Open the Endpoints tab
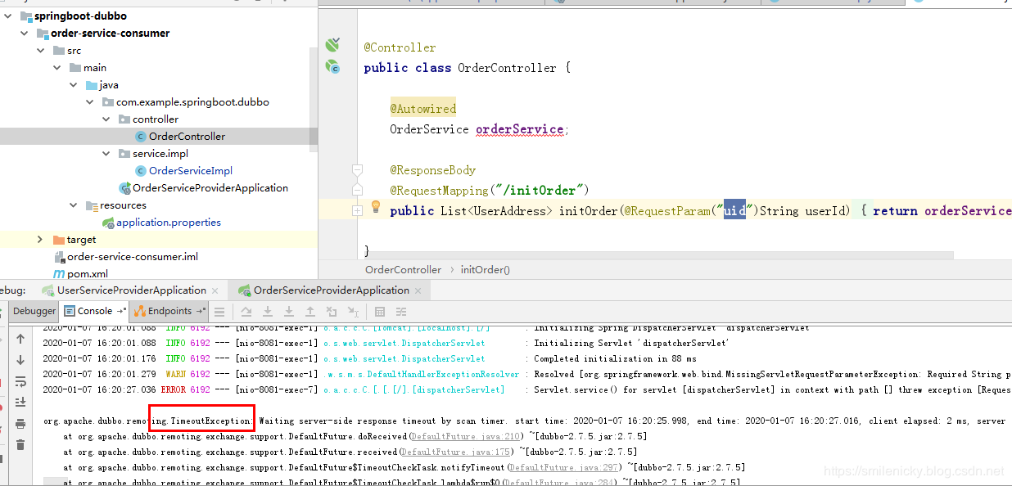This screenshot has width=1012, height=486. coord(169,311)
